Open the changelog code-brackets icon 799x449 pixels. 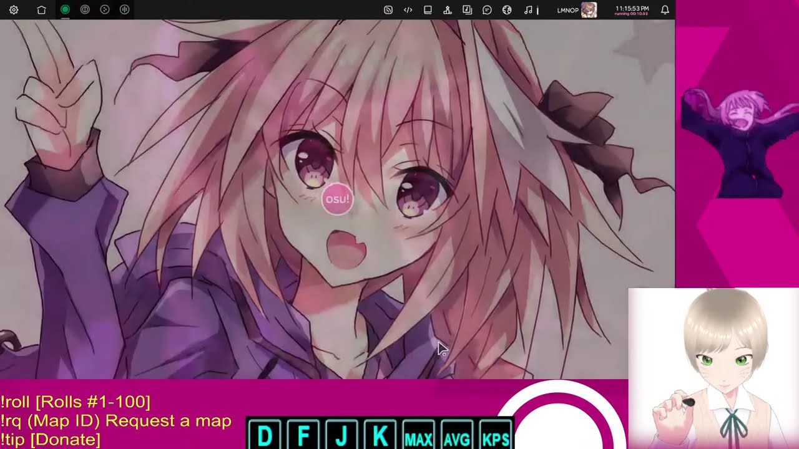click(408, 10)
